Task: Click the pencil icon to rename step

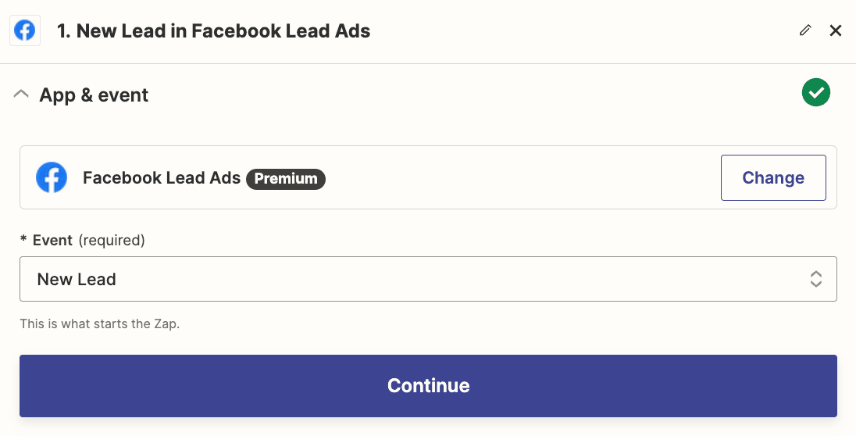Action: coord(805,31)
